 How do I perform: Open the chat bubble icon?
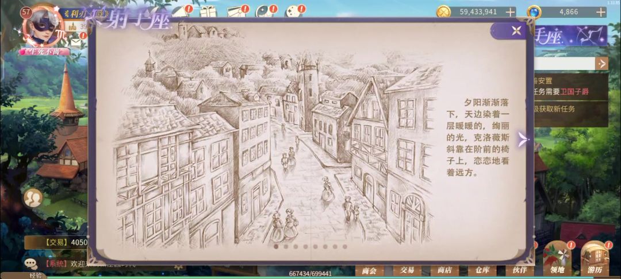[x=31, y=263]
